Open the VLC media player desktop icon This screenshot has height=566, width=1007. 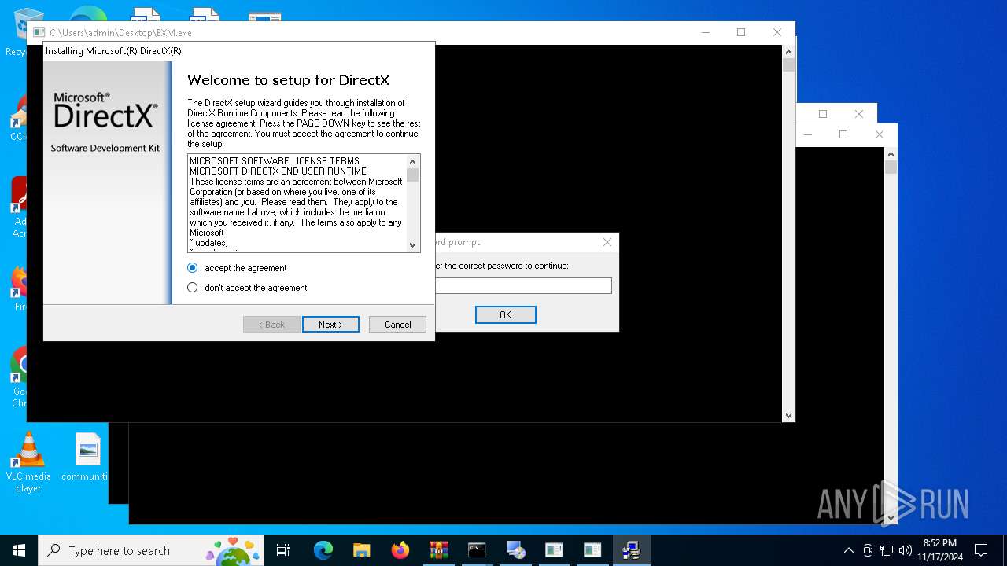pyautogui.click(x=28, y=462)
